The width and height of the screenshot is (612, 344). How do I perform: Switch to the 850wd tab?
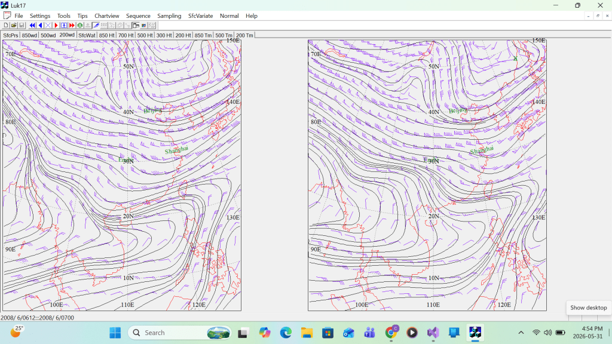[x=29, y=35]
